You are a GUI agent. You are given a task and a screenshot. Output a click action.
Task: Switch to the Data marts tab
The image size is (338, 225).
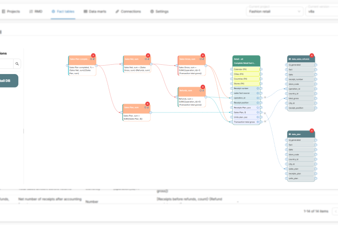click(x=96, y=11)
